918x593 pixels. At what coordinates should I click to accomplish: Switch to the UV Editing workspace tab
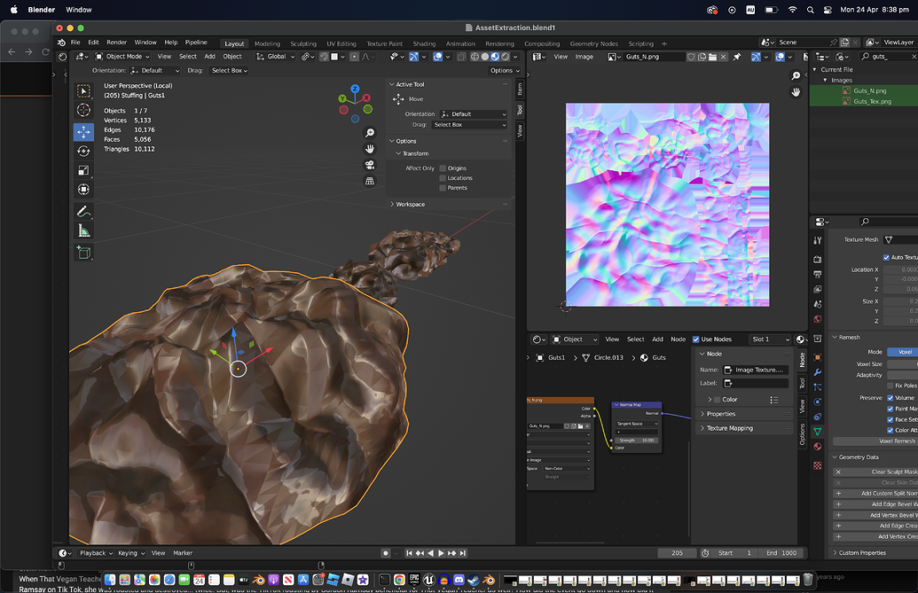pyautogui.click(x=341, y=43)
